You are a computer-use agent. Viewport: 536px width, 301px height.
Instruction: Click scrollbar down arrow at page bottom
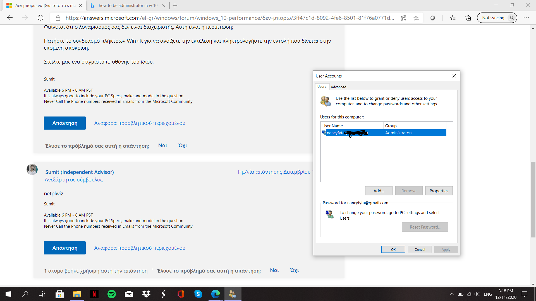pos(533,284)
